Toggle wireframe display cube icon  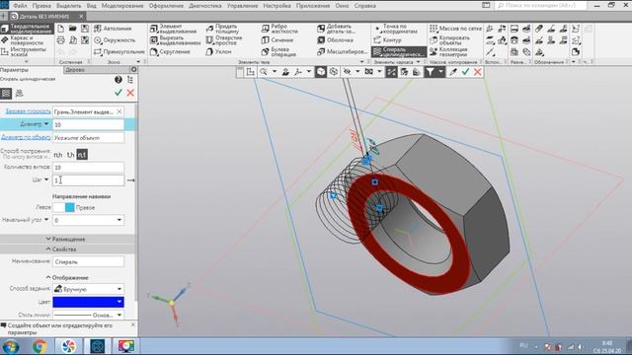334,72
